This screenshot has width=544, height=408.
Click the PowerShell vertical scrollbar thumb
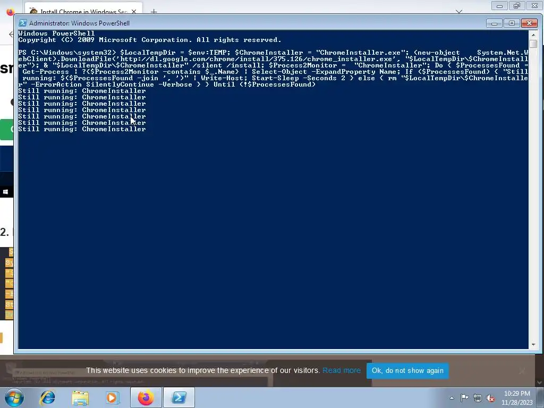coord(533,44)
